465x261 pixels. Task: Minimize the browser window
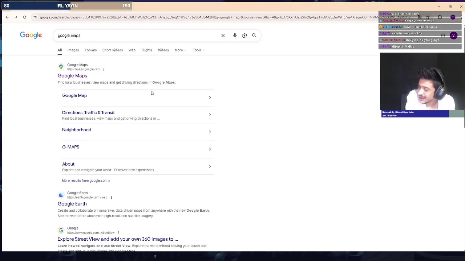coord(439,7)
